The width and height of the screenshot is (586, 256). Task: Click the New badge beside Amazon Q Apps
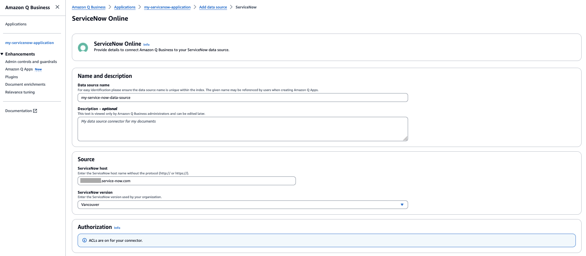38,69
